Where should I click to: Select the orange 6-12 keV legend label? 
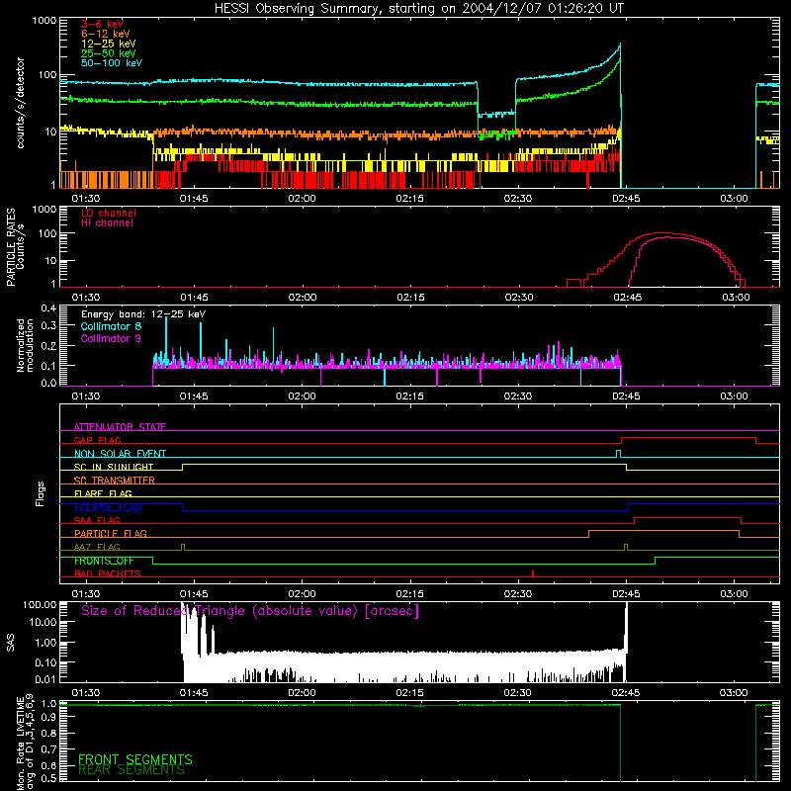point(105,34)
